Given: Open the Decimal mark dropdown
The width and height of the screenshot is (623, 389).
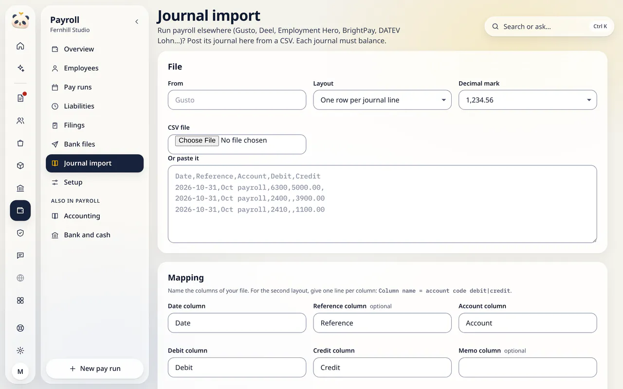Looking at the screenshot, I should (x=528, y=100).
